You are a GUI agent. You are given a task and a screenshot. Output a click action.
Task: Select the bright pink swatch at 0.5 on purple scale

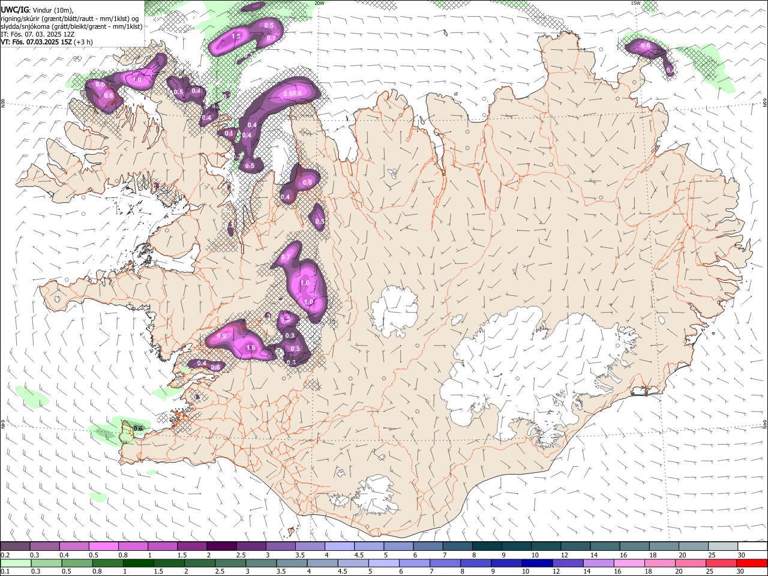coord(103,547)
